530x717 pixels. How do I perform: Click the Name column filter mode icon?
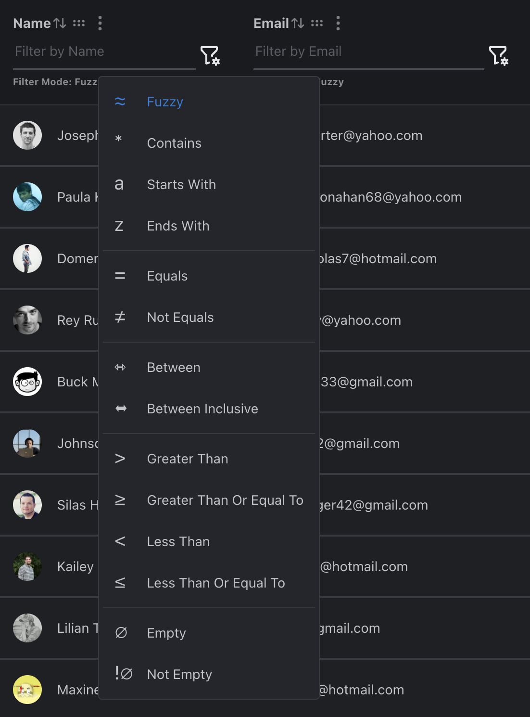tap(210, 56)
